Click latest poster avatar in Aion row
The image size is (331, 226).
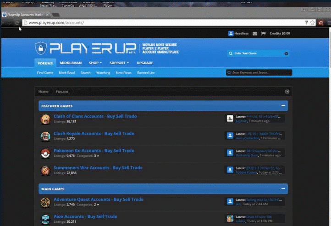pyautogui.click(x=230, y=218)
